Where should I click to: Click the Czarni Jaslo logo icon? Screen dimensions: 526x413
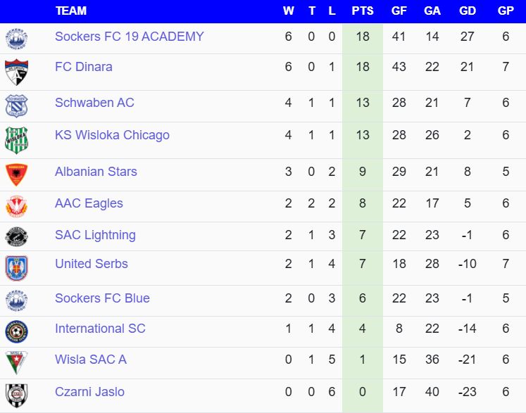(x=15, y=393)
